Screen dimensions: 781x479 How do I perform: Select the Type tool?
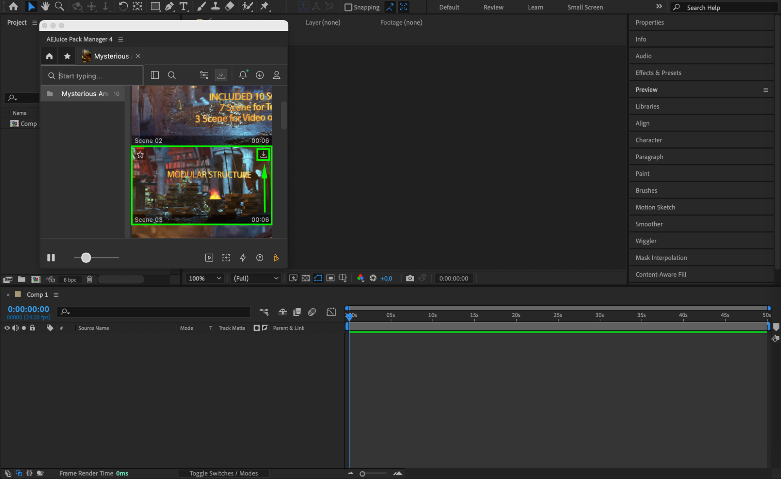click(183, 6)
